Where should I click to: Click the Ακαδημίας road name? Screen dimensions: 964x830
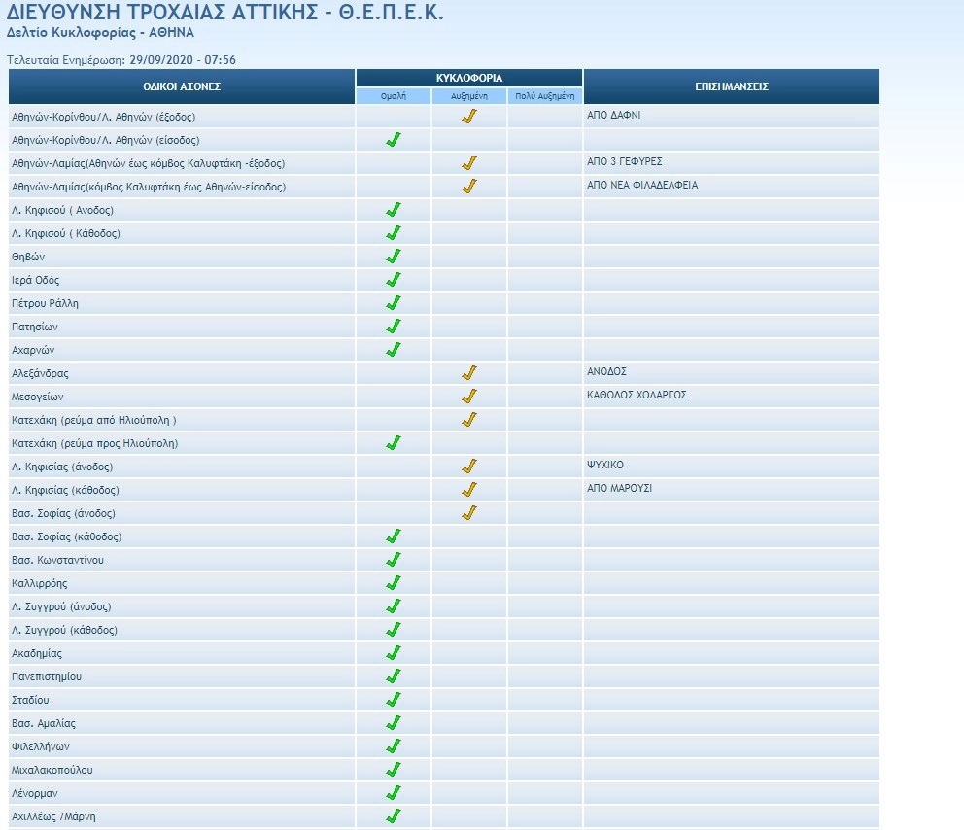tap(37, 654)
